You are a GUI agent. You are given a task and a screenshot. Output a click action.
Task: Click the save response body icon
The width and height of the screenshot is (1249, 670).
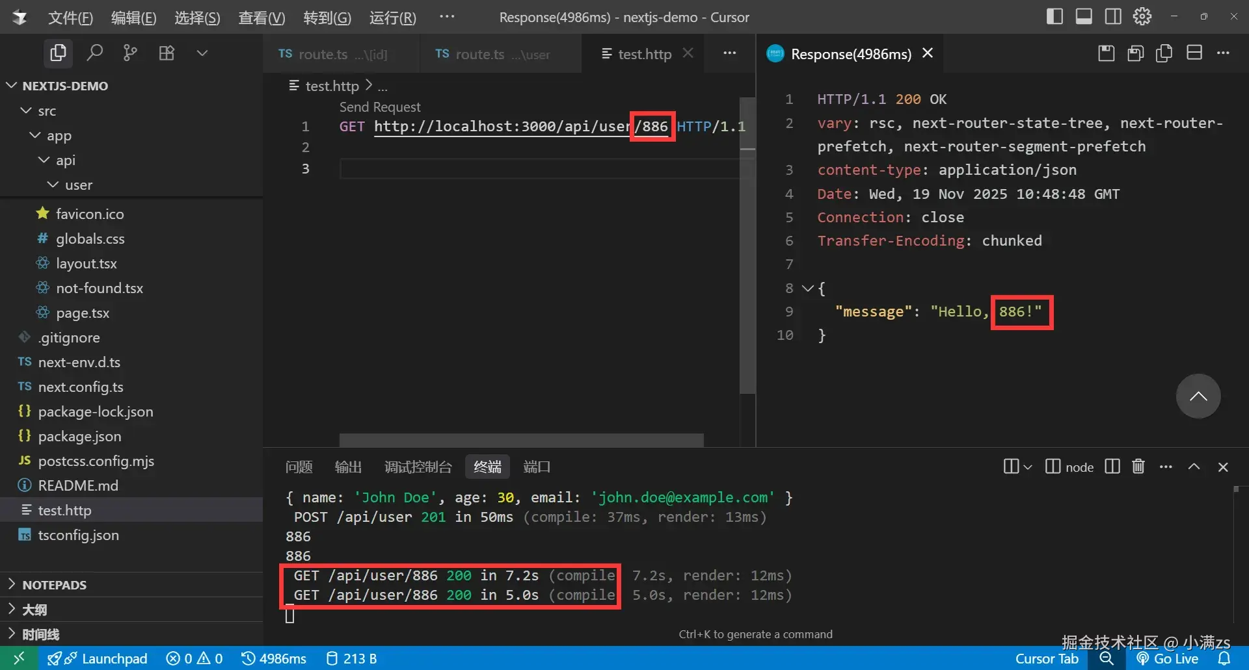[1135, 53]
